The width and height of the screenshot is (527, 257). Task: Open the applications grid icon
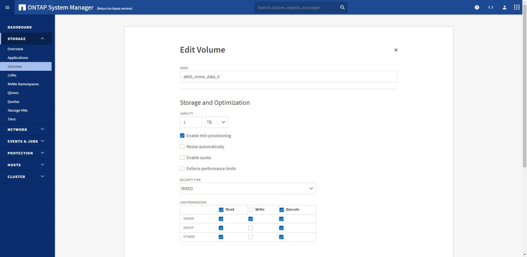(516, 7)
